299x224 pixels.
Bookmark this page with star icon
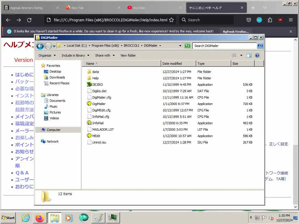(171, 20)
